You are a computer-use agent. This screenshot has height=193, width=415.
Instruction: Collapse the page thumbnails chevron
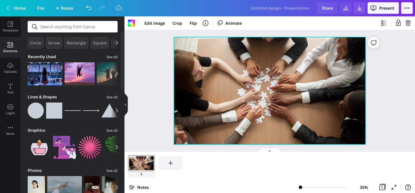pyautogui.click(x=270, y=151)
